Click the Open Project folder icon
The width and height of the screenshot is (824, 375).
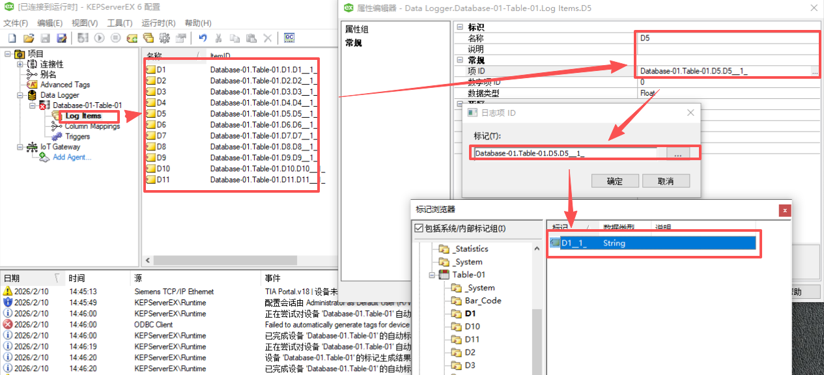tap(29, 38)
